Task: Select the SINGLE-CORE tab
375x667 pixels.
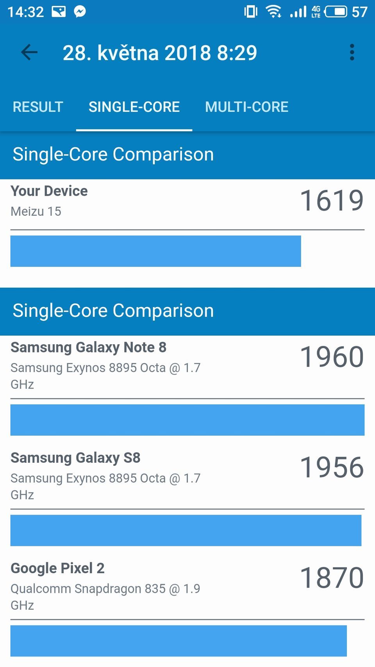Action: (134, 107)
